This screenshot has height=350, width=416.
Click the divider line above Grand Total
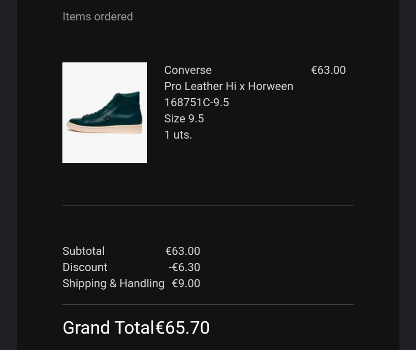pyautogui.click(x=208, y=304)
